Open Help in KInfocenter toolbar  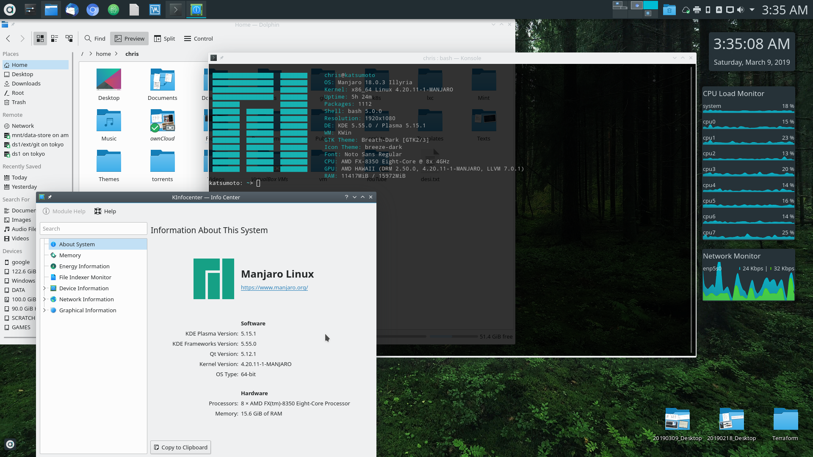(105, 211)
